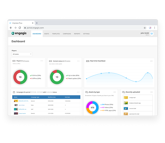Open options menu on Real time heartbeat panel

[151, 61]
